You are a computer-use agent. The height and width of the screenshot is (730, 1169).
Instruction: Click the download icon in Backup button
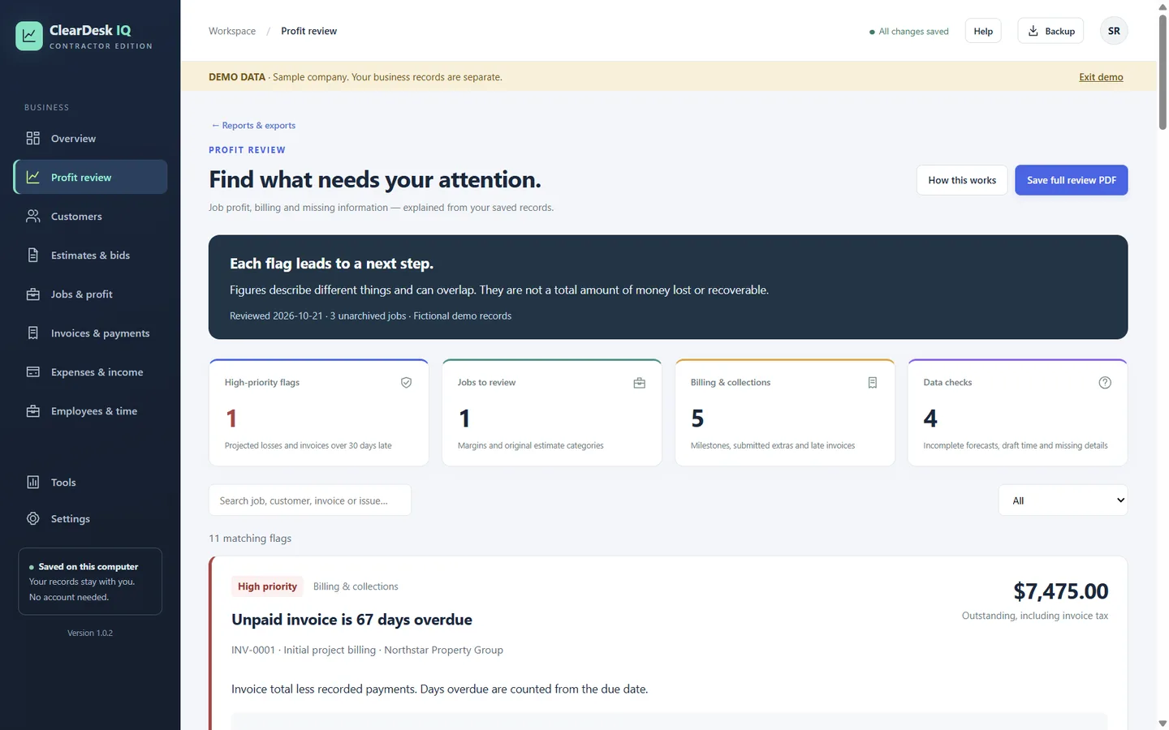(x=1033, y=31)
